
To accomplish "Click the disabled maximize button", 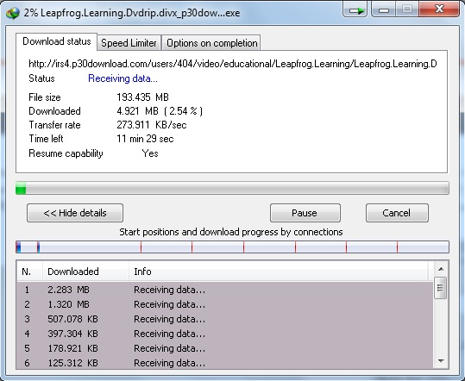I will point(407,9).
